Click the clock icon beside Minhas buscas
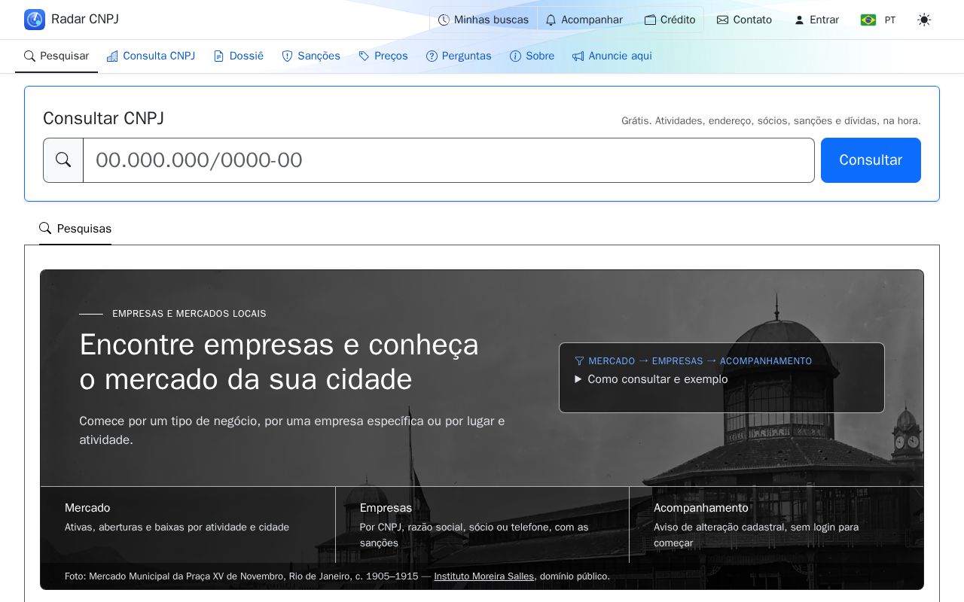The width and height of the screenshot is (964, 602). click(x=444, y=20)
